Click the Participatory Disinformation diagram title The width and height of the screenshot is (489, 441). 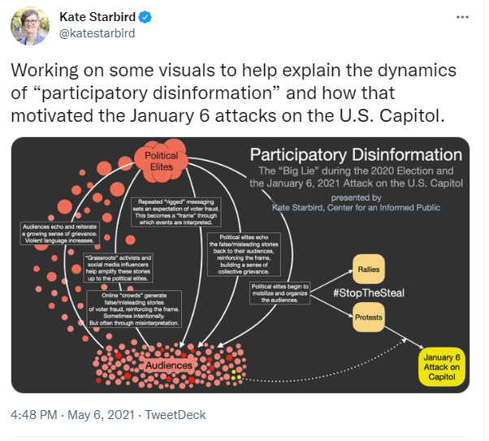[x=356, y=154]
